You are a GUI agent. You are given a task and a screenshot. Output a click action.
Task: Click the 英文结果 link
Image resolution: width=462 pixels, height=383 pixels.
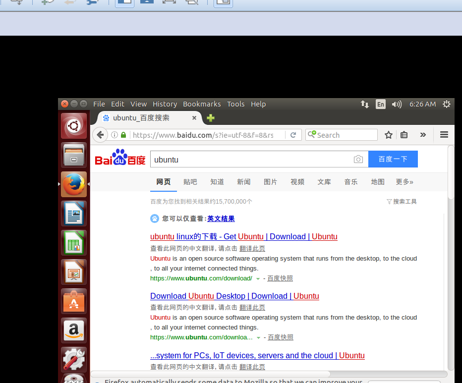pyautogui.click(x=221, y=219)
